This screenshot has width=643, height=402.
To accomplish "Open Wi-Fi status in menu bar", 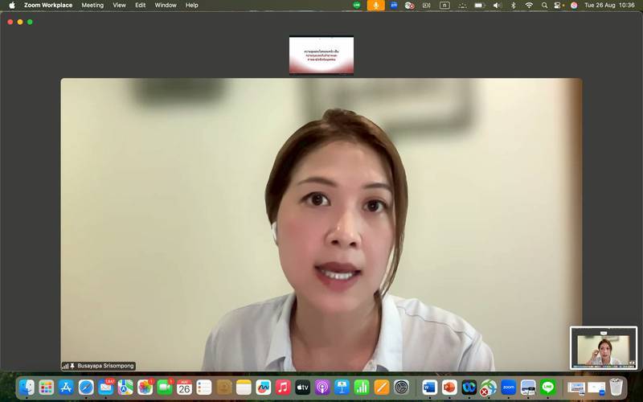I will click(x=529, y=5).
